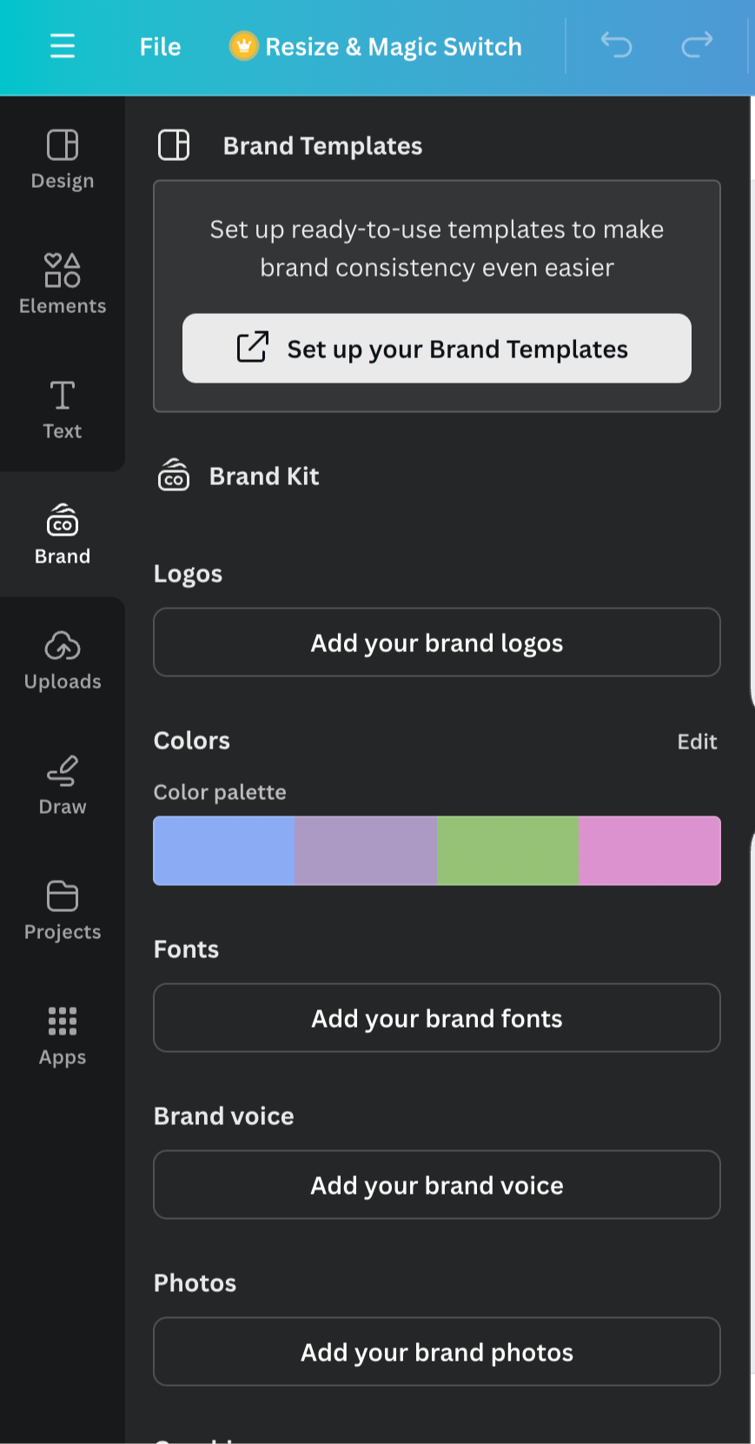This screenshot has height=1444, width=755.
Task: Open the File menu
Action: 160,47
